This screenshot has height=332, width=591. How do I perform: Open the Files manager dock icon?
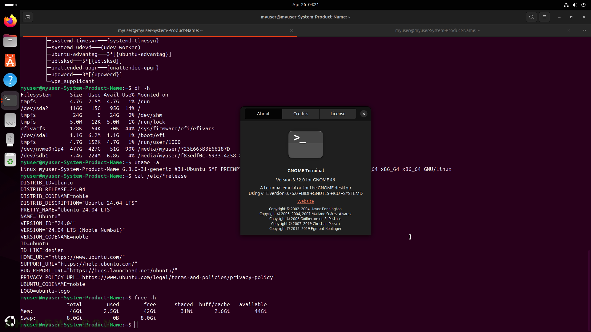click(x=10, y=41)
